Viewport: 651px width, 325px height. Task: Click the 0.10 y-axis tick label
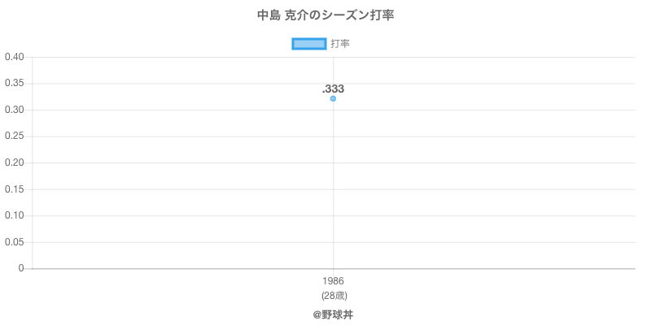click(x=14, y=215)
